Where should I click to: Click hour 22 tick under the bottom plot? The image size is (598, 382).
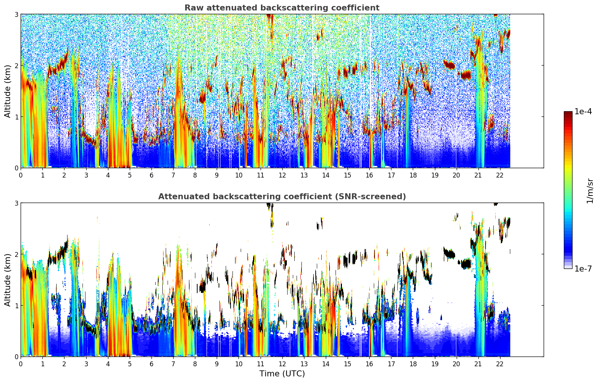500,364
